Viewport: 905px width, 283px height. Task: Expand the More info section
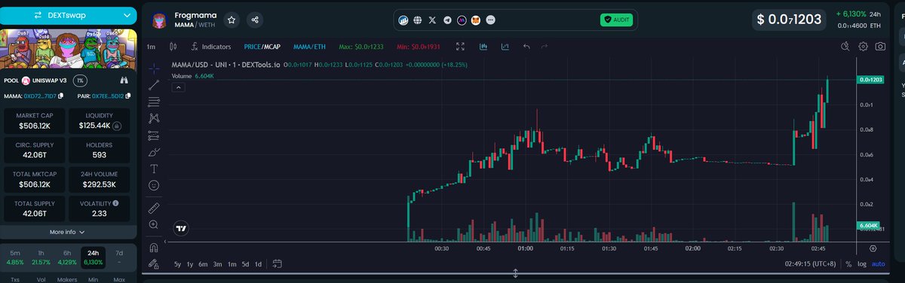[x=68, y=232]
